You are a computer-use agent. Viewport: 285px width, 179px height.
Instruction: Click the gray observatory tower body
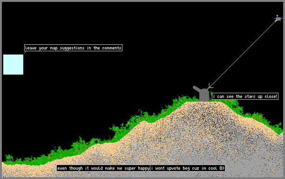tap(204, 95)
